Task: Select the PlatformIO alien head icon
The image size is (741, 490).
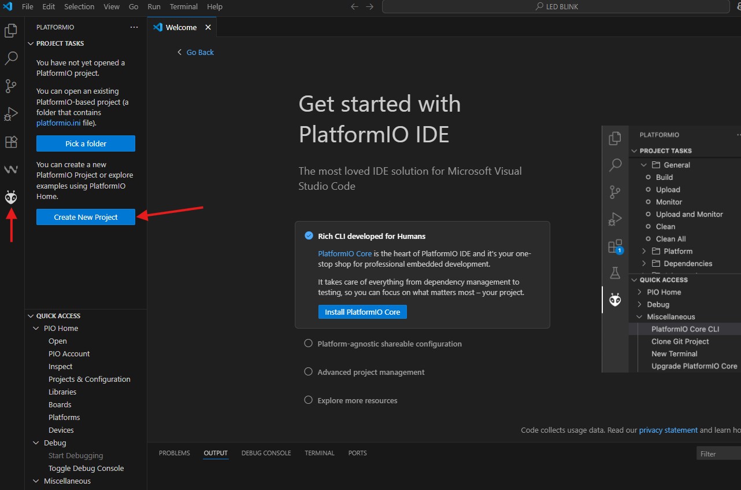Action: [x=11, y=197]
